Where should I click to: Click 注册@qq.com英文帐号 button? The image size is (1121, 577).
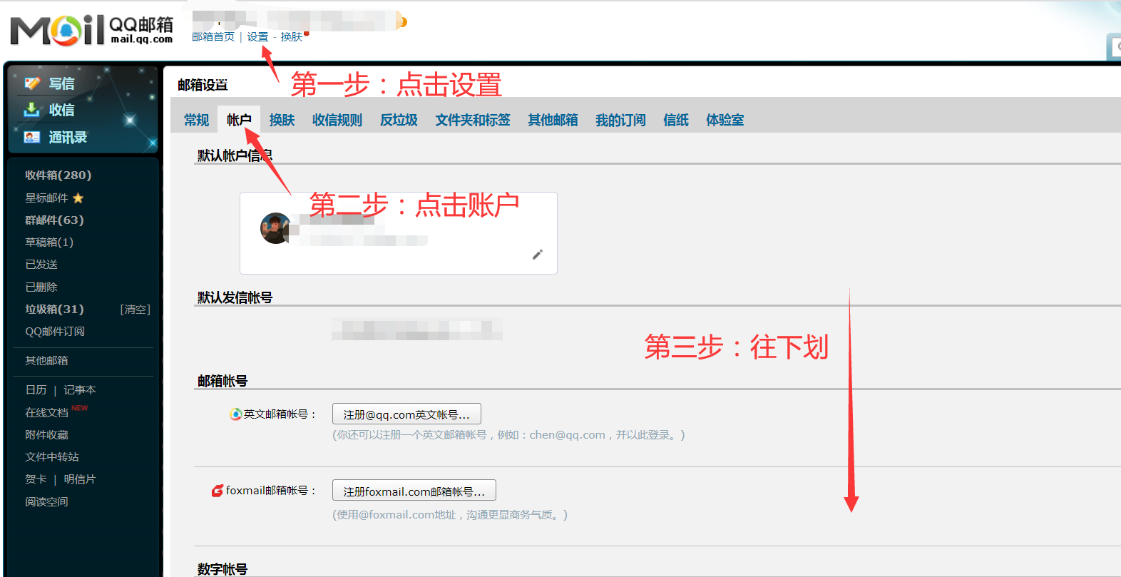(x=406, y=414)
